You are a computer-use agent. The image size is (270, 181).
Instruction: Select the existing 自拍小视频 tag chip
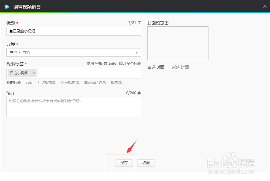[19, 73]
